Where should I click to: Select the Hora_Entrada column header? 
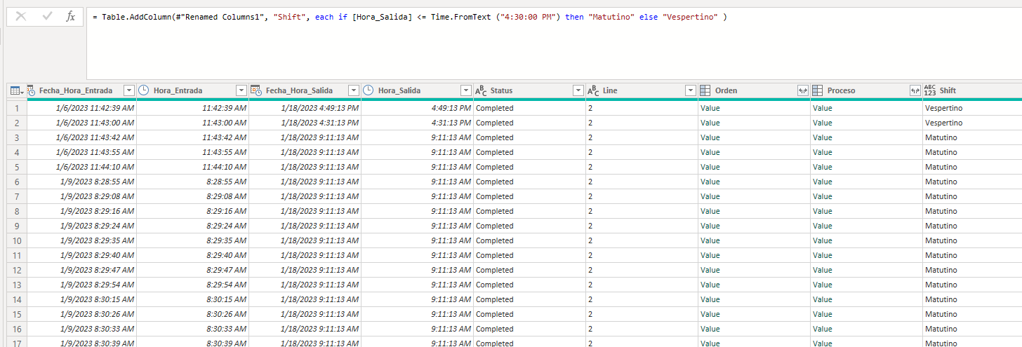178,90
